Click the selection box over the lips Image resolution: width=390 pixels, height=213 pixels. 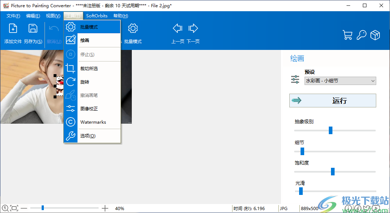[60, 86]
